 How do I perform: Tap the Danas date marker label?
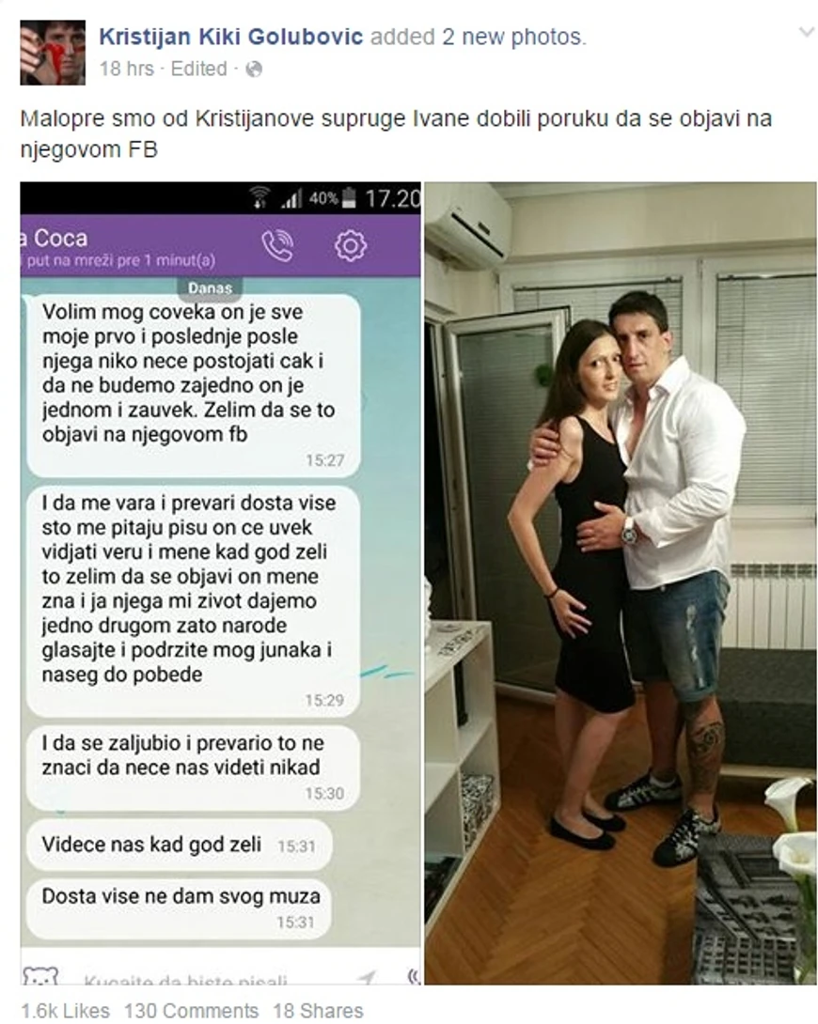[210, 288]
